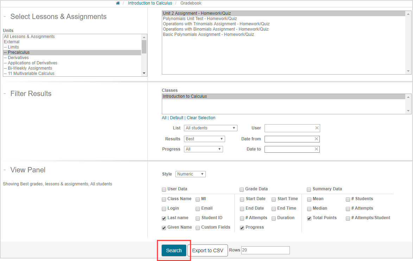Click the Export to CSV button
This screenshot has height=261, width=413.
click(208, 250)
